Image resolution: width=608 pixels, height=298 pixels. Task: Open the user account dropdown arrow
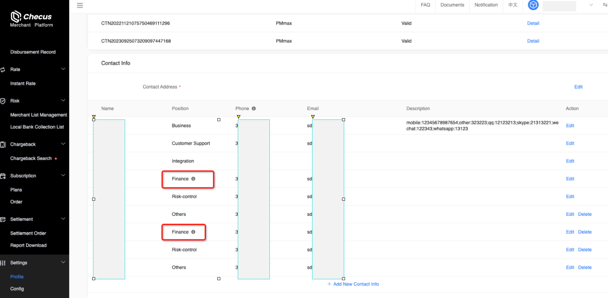click(591, 5)
